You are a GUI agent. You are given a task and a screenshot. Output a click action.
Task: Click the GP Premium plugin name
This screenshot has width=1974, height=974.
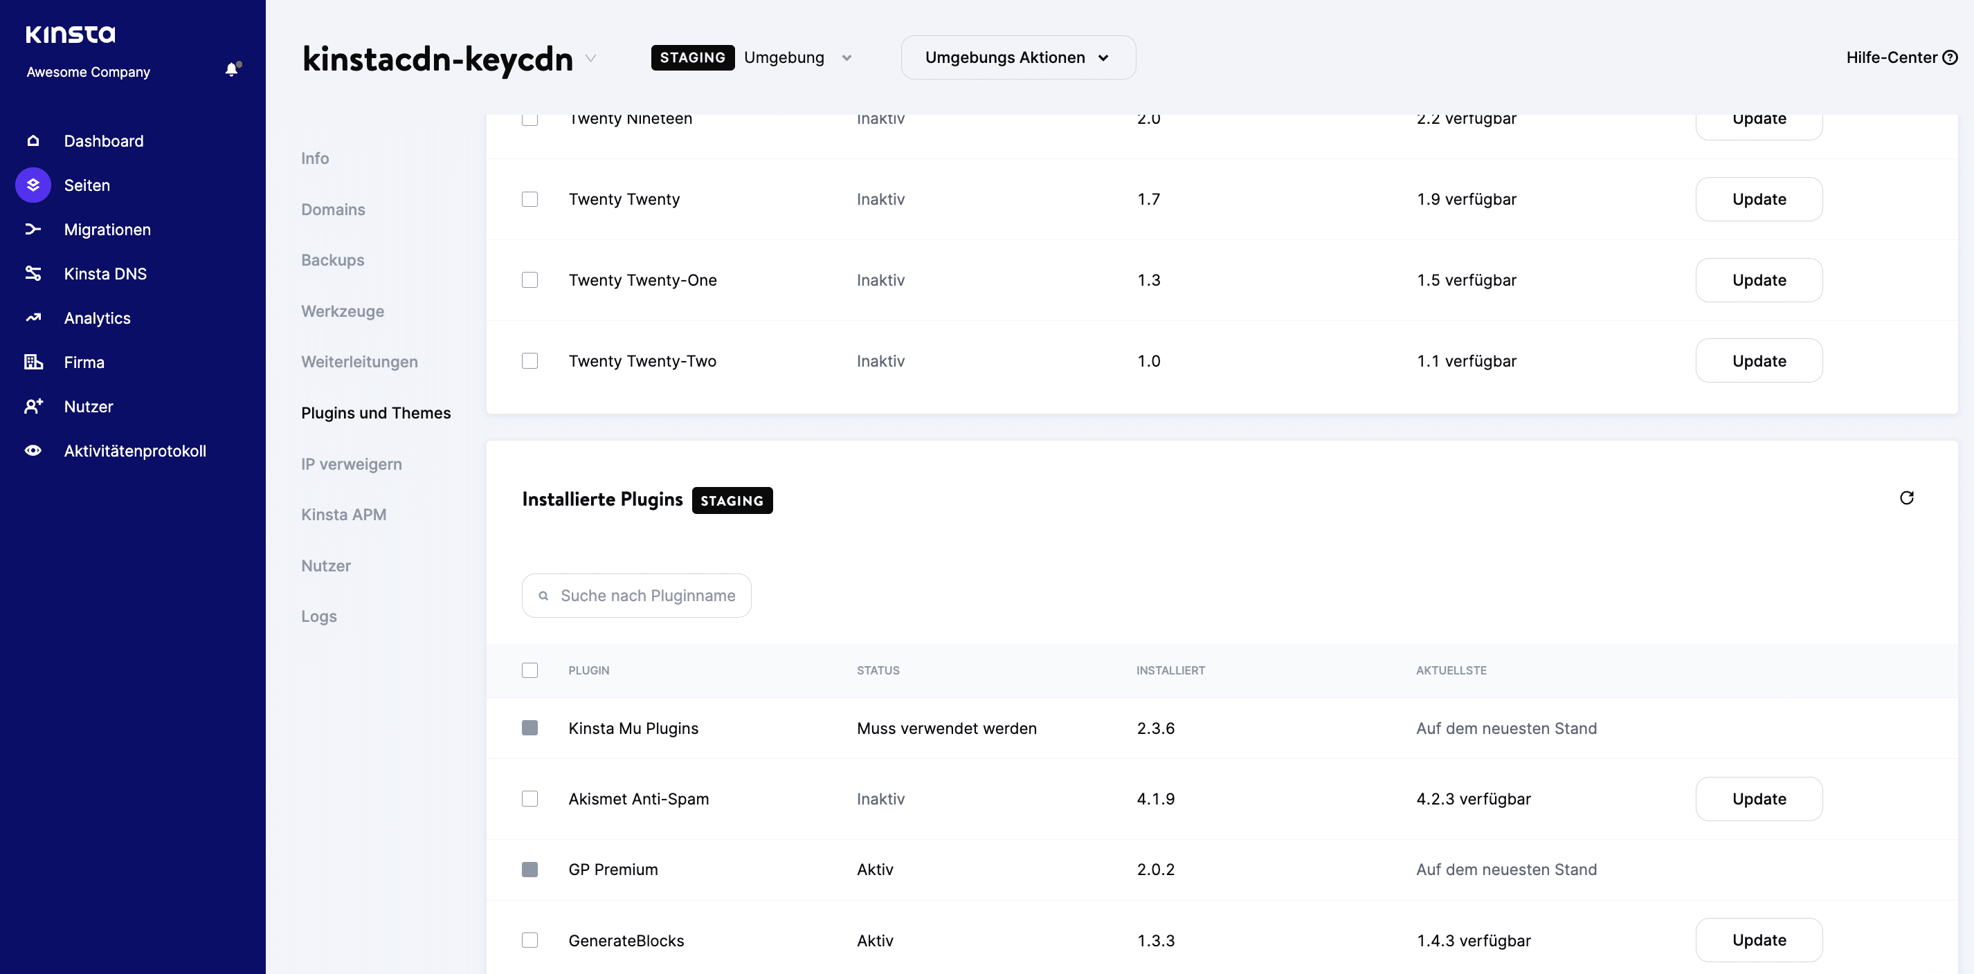tap(613, 870)
